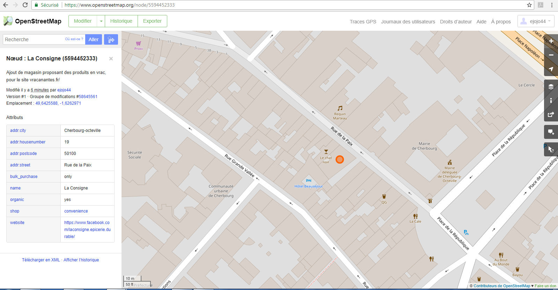Open the share map panel
The image size is (558, 290).
click(551, 114)
